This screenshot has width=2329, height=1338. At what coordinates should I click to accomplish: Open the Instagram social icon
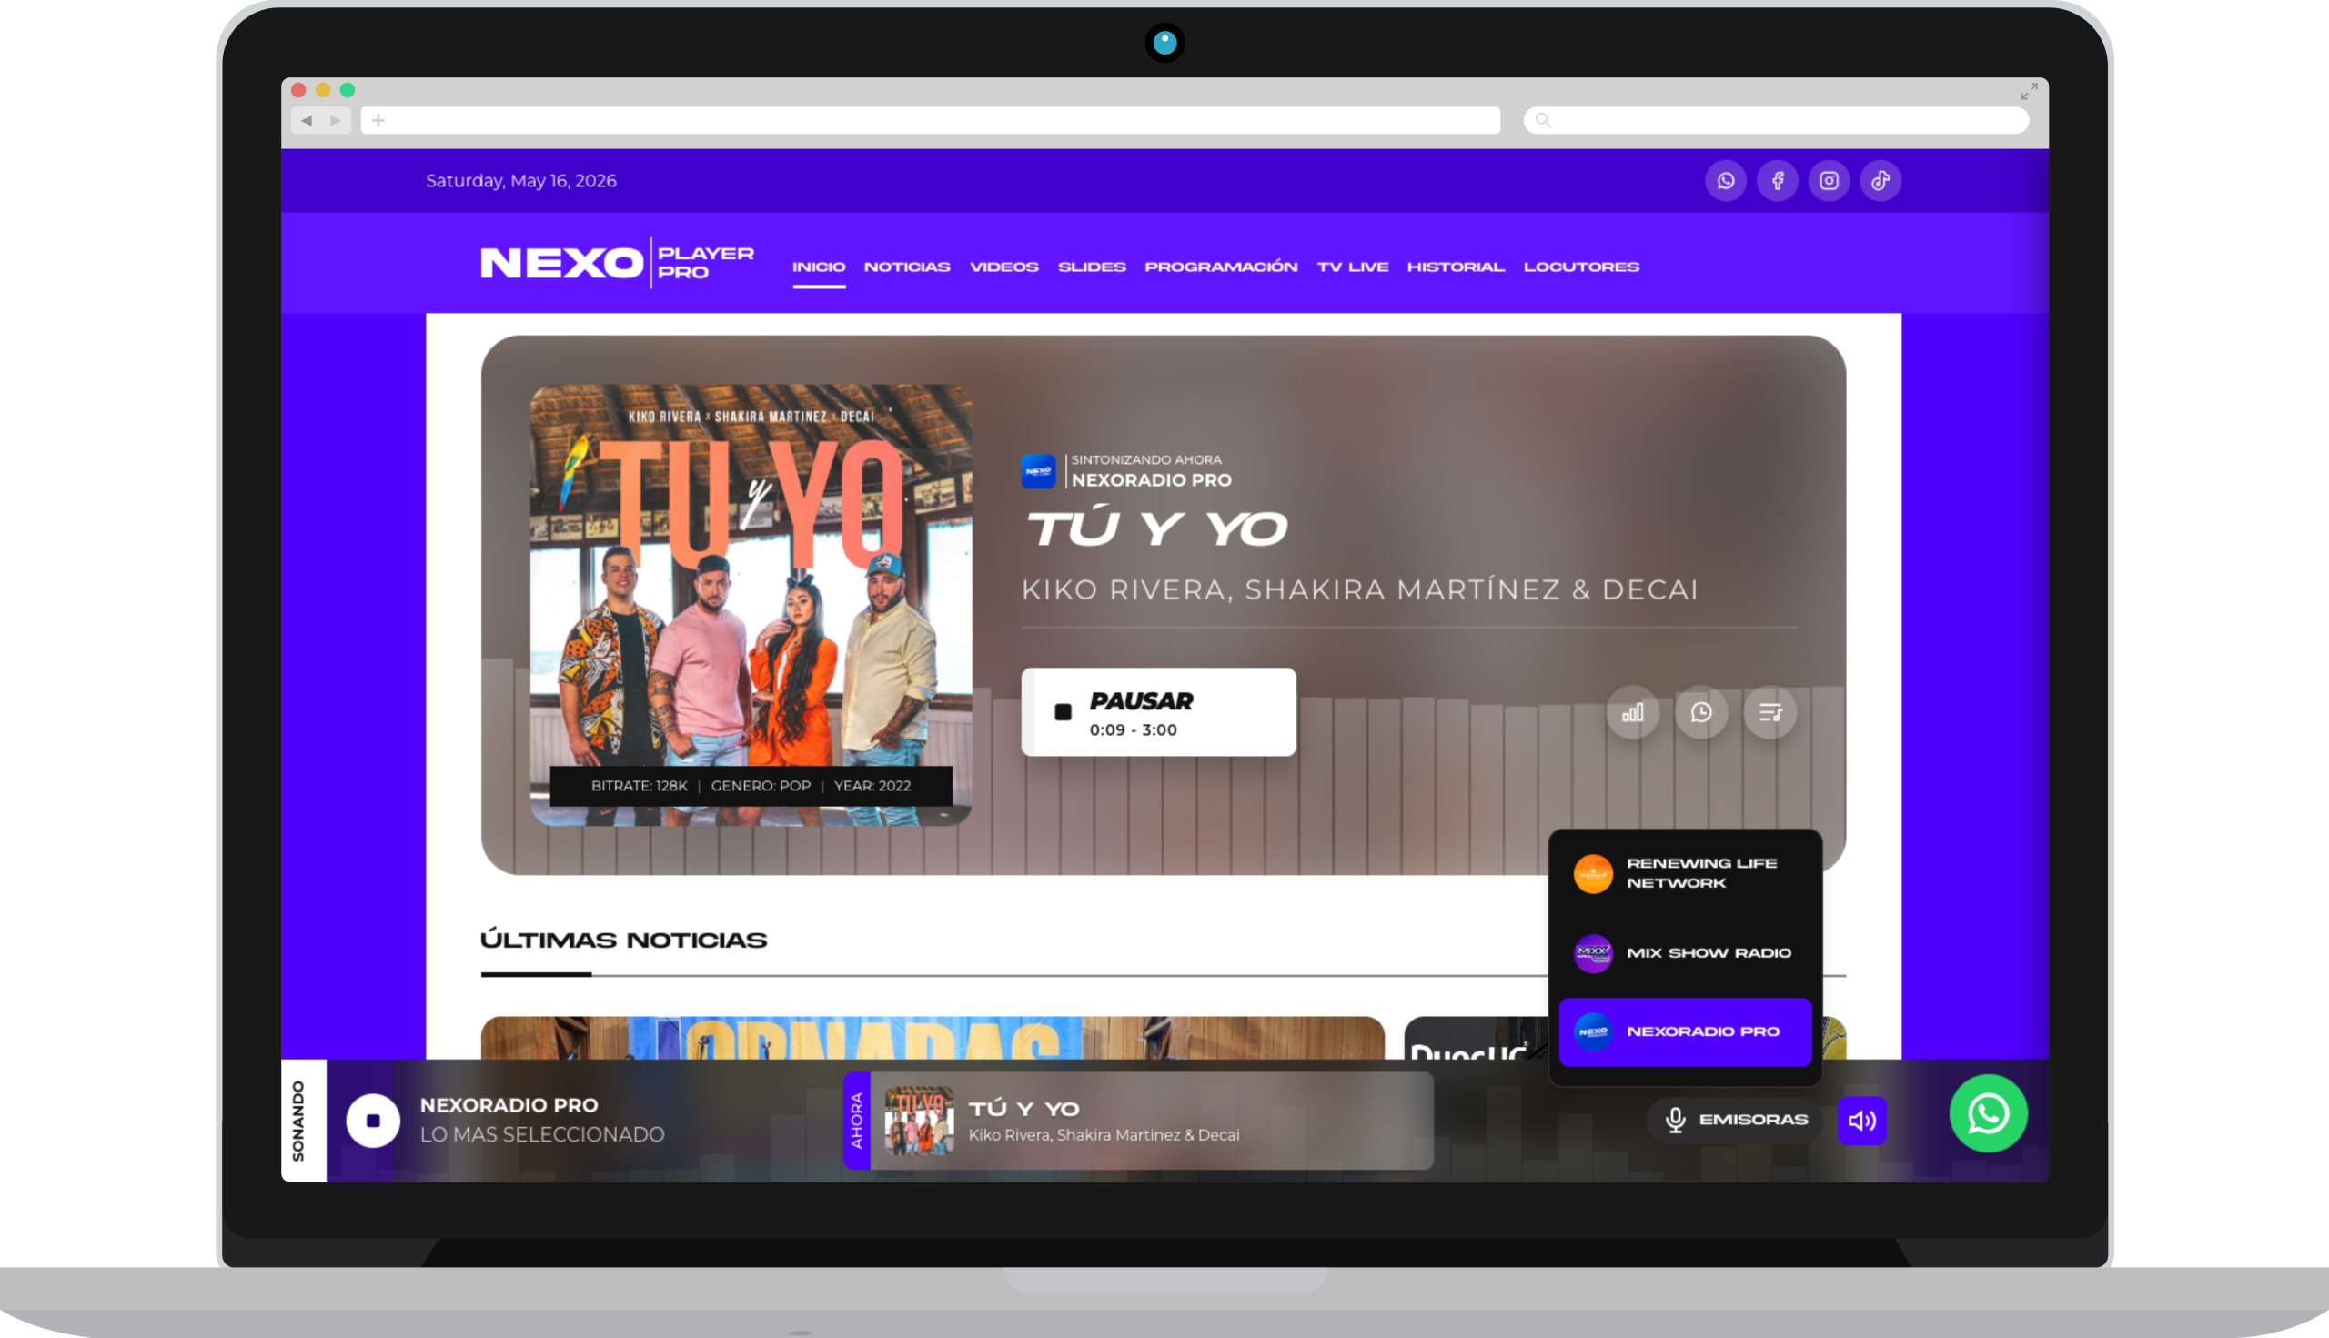pos(1829,181)
